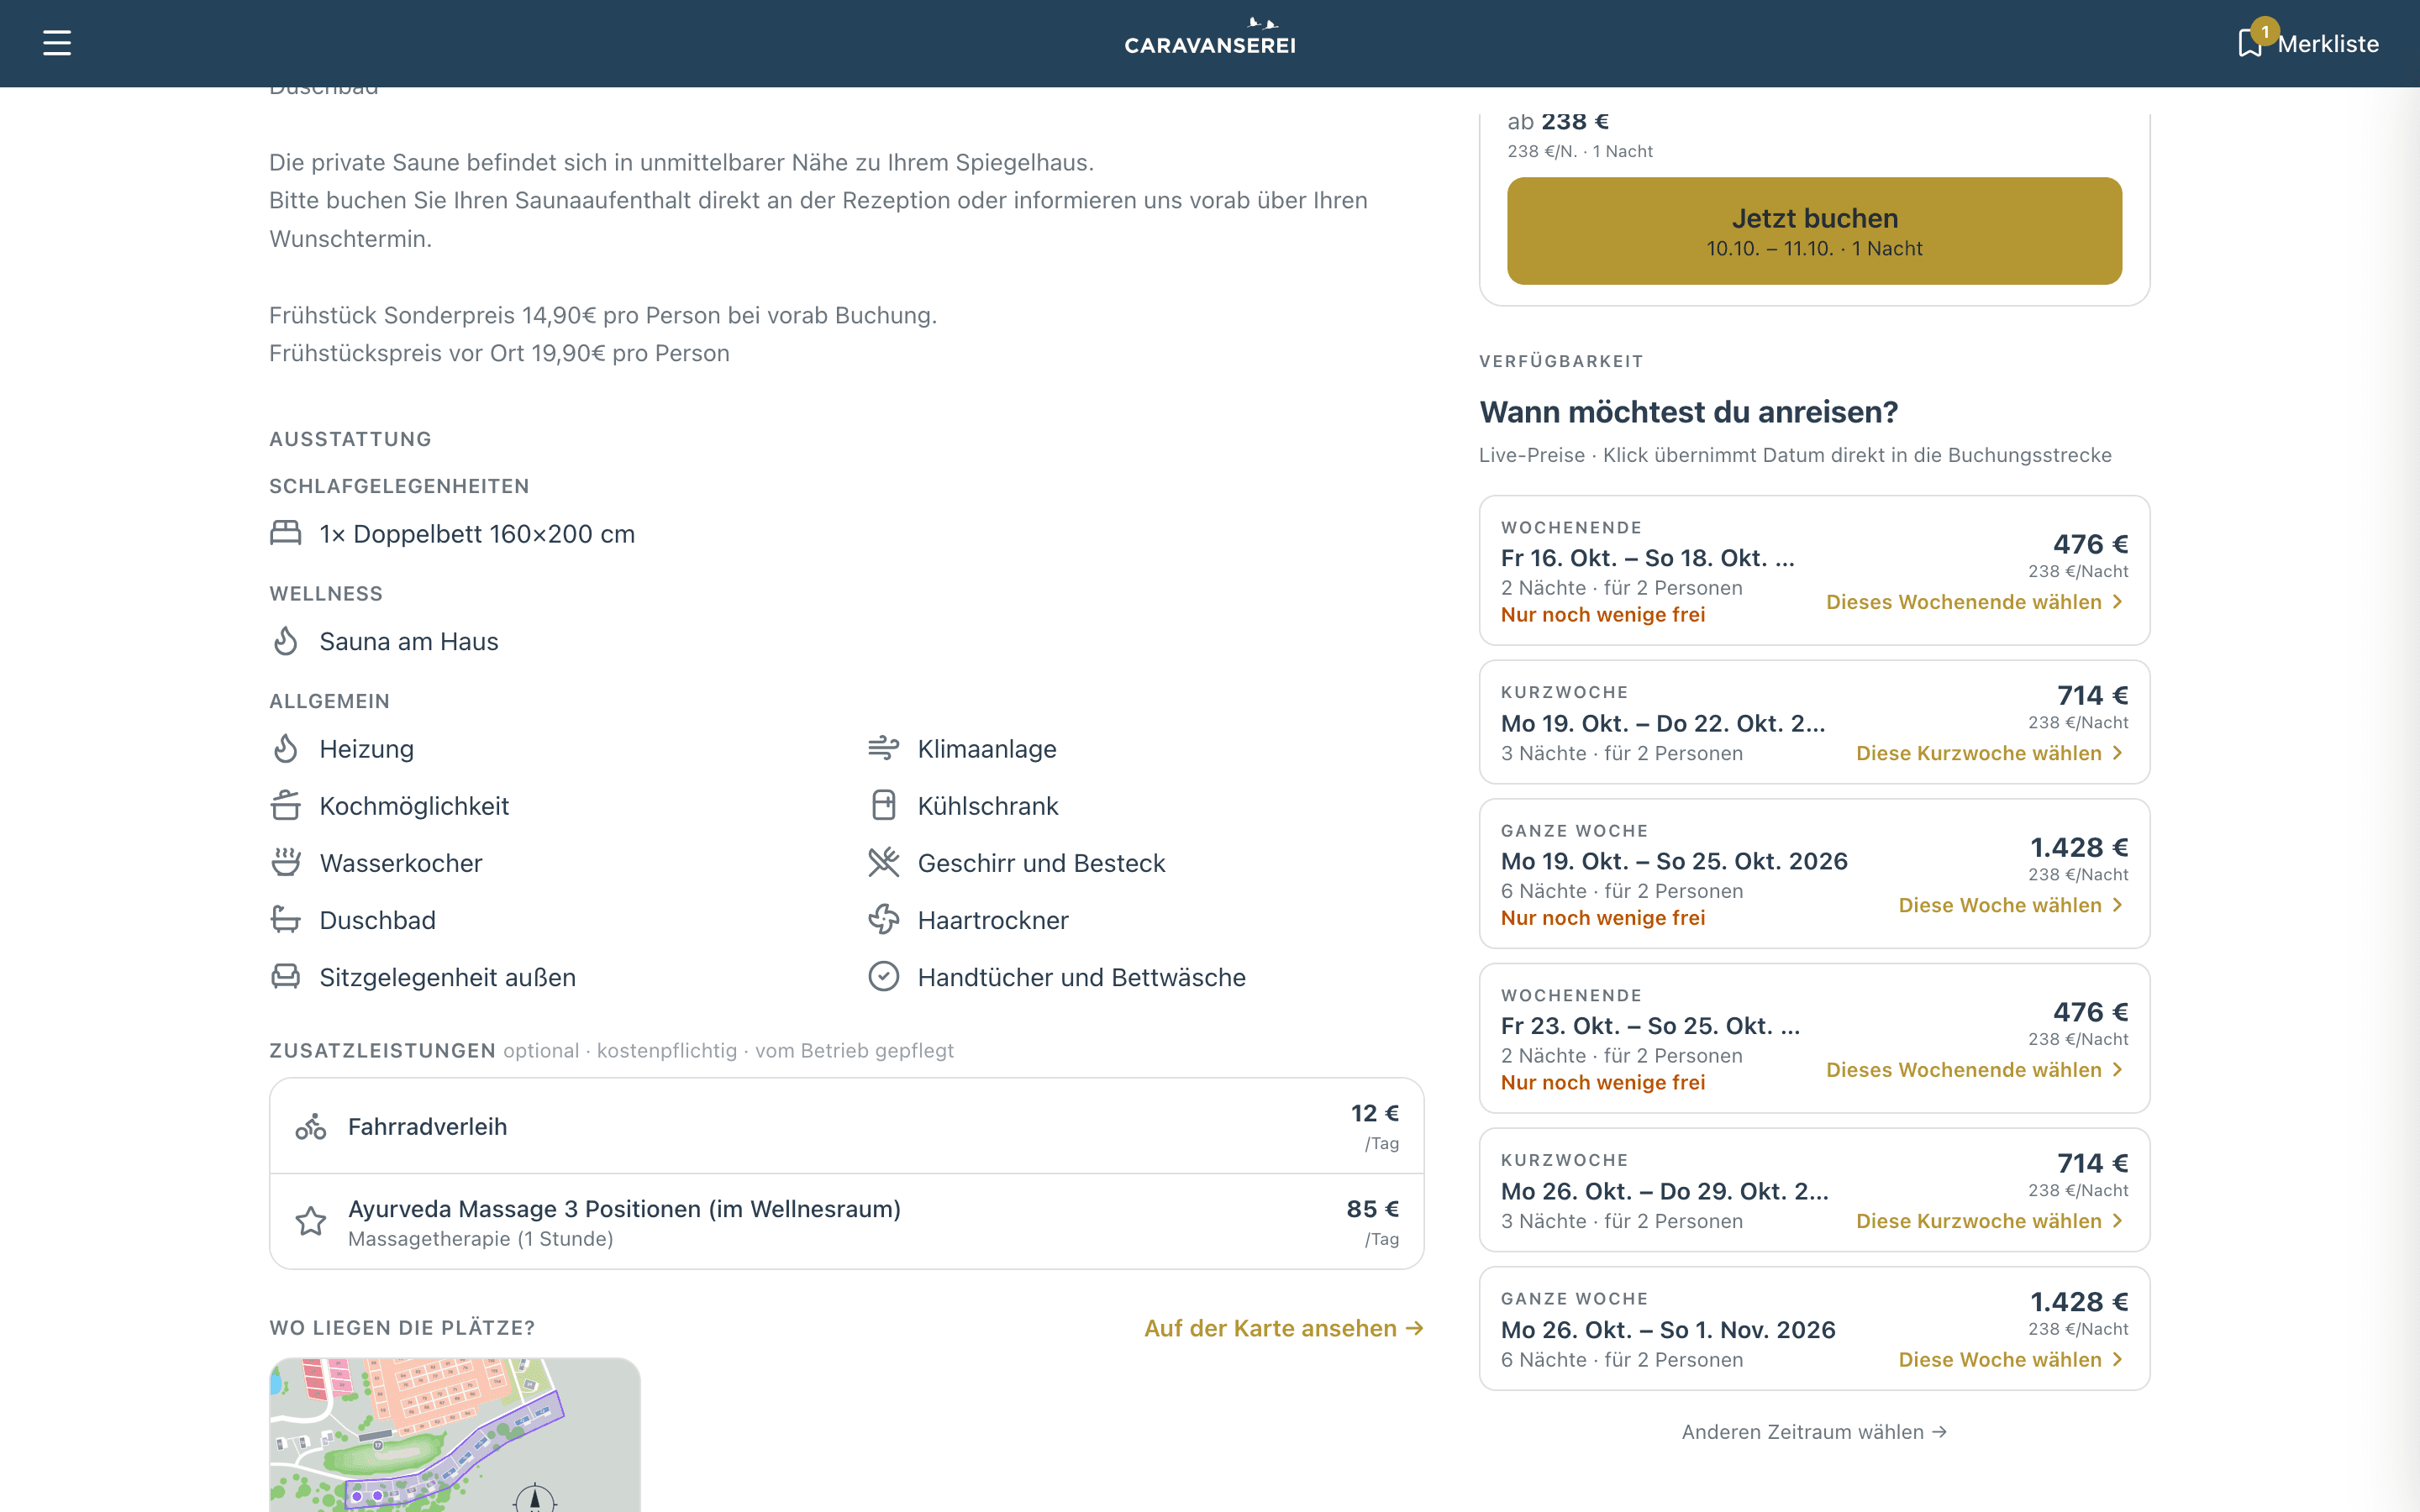Click the ab 238 € price
The image size is (2420, 1512).
pos(1558,122)
